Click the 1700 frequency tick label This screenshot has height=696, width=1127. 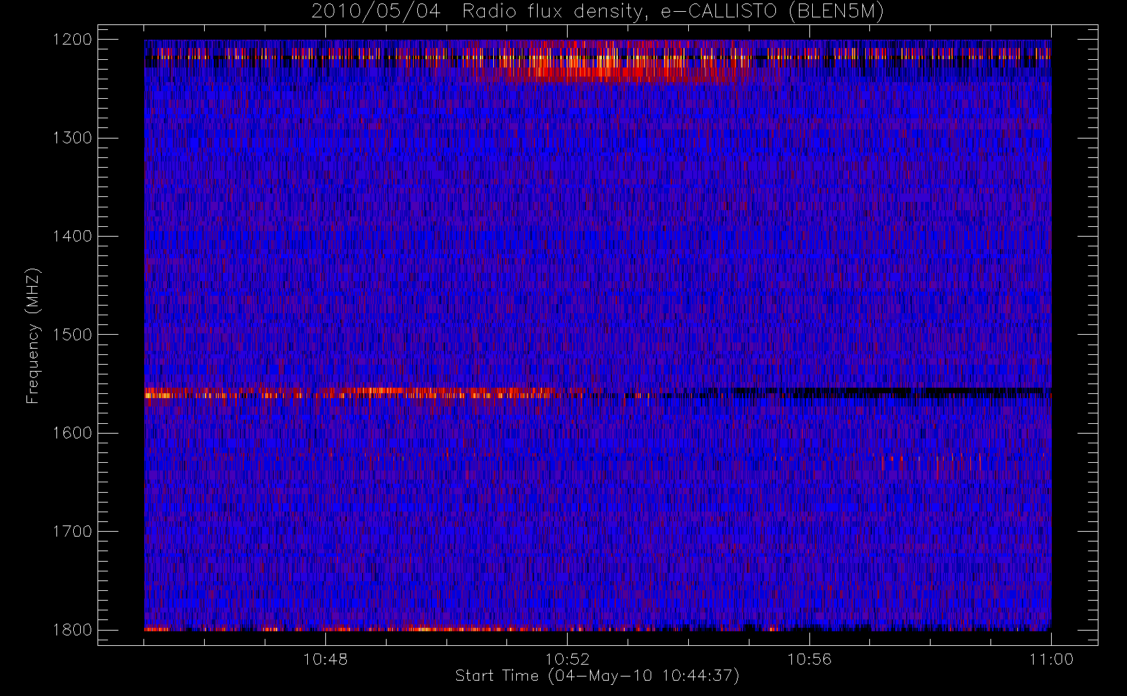click(72, 532)
